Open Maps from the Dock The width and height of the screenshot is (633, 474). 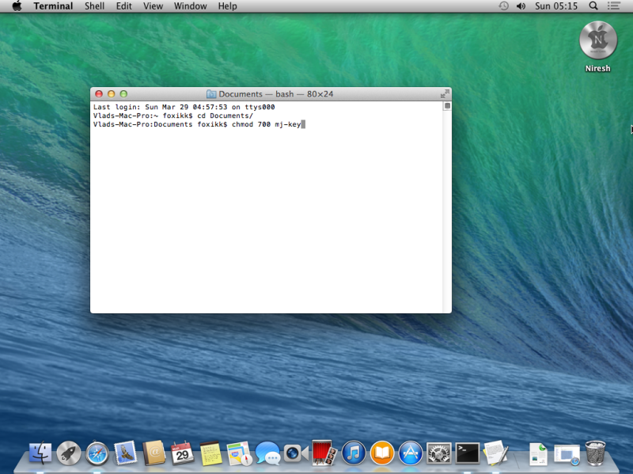coord(239,453)
